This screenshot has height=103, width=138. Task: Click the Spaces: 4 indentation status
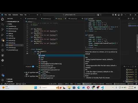[61, 84]
